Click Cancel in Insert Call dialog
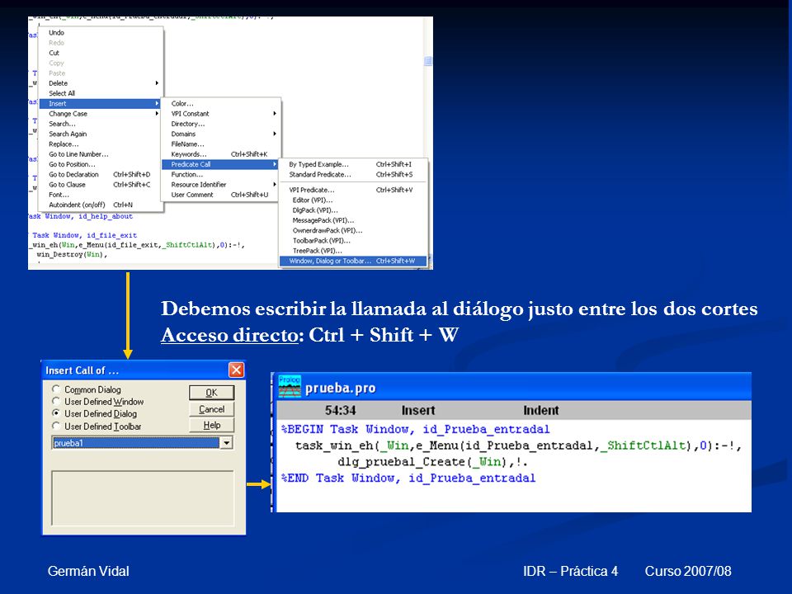This screenshot has width=792, height=594. click(x=212, y=409)
